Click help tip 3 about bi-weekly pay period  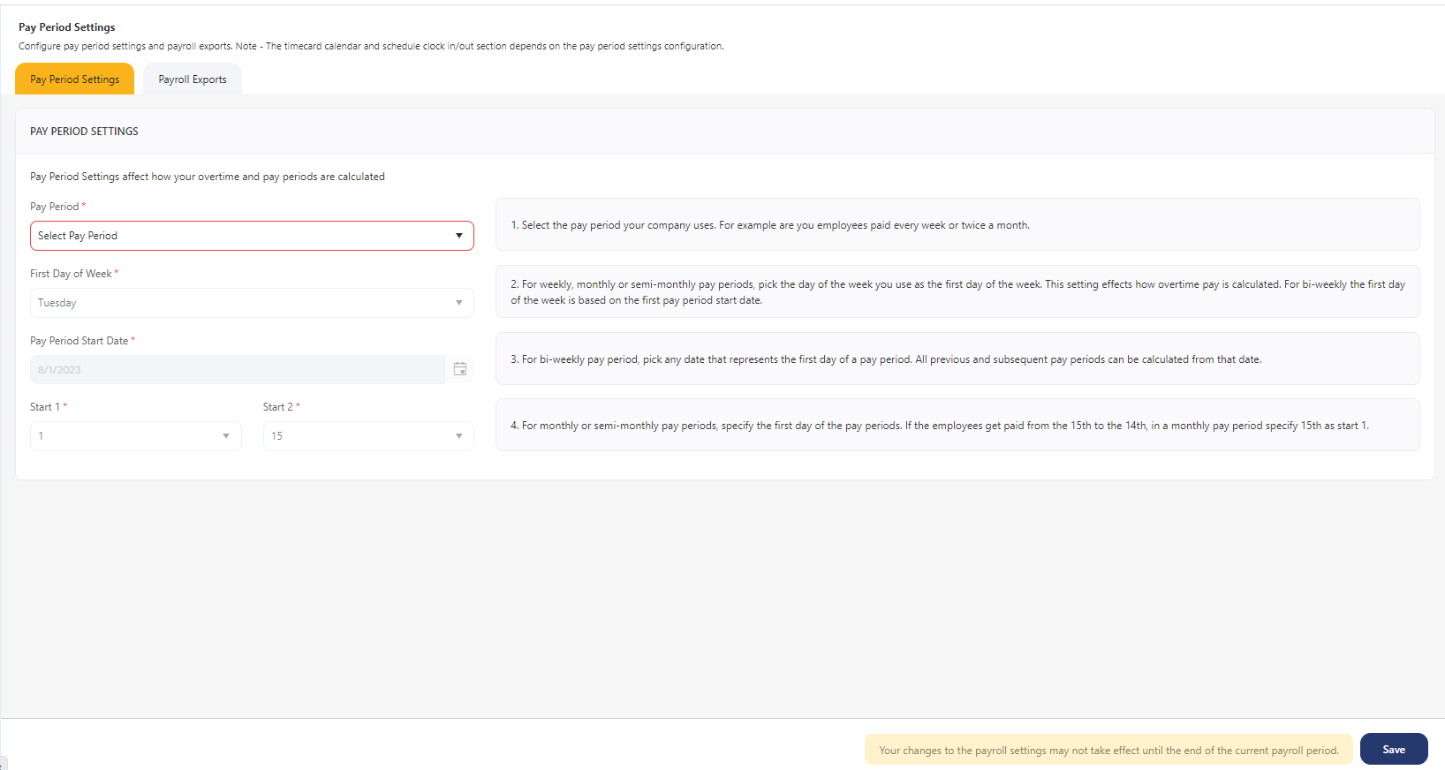(957, 359)
